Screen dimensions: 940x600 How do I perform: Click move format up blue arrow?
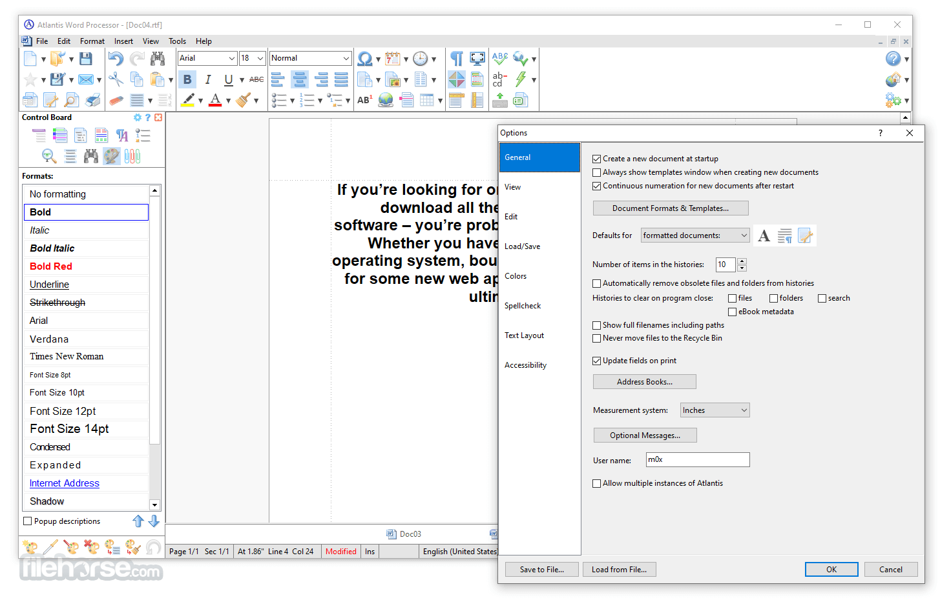click(138, 521)
